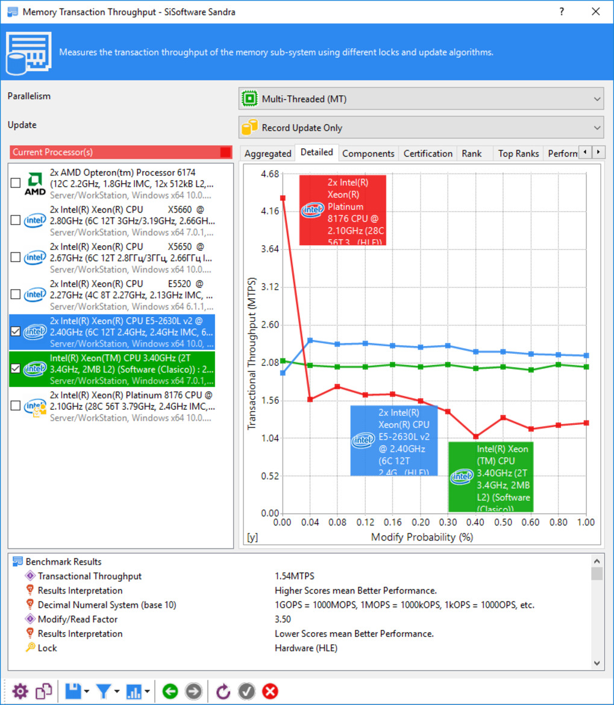Viewport: 614px width, 705px height.
Task: Click the Intel logo beside Xeon X5650
Action: (35, 258)
